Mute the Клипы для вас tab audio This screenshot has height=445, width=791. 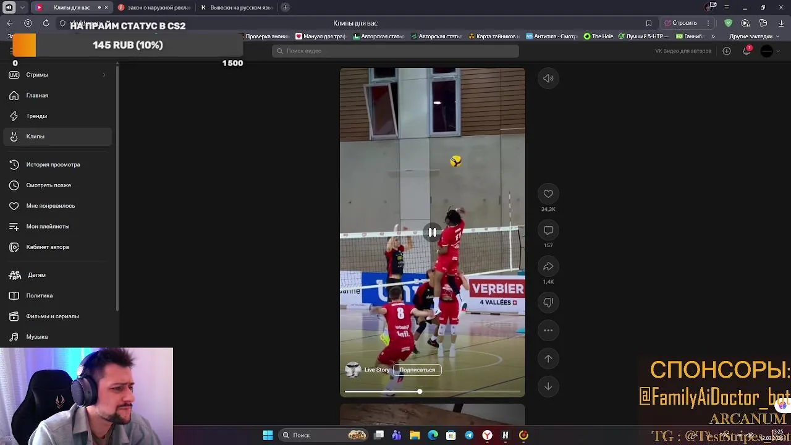tap(99, 7)
